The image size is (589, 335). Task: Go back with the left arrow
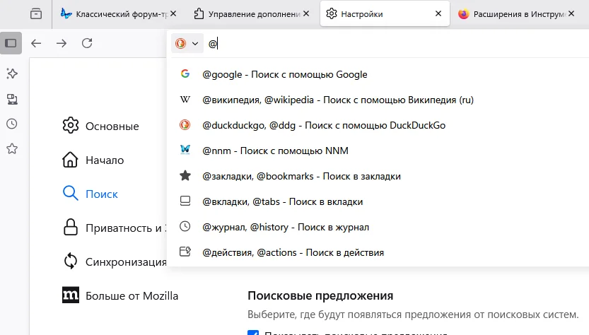point(36,43)
